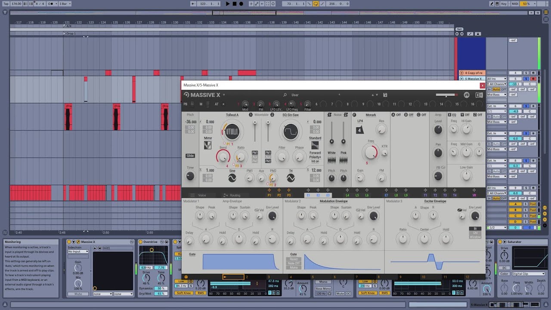The image size is (551, 310).
Task: Adjust oscillator 1 wavetable level slider
Action: (x=255, y=131)
